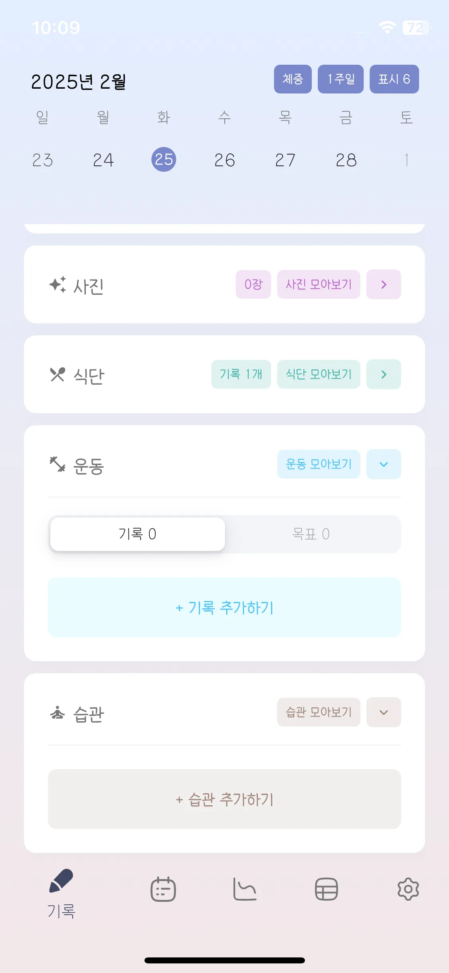
Task: Tap the dumbbell icon beside 운동
Action: point(57,464)
